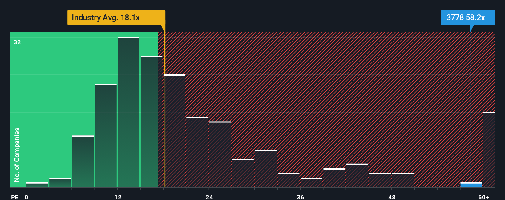This screenshot has width=505, height=200.
Task: Click the PE axis label
Action: tap(15, 197)
